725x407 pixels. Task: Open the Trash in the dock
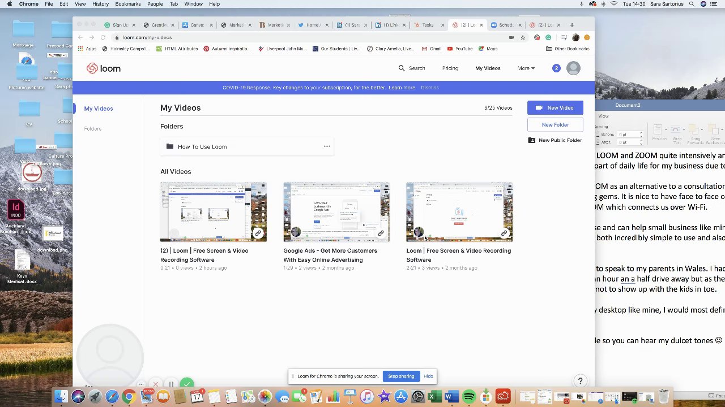pyautogui.click(x=663, y=396)
